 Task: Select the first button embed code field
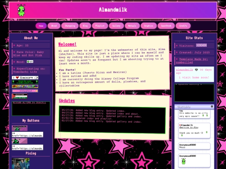point(27,134)
